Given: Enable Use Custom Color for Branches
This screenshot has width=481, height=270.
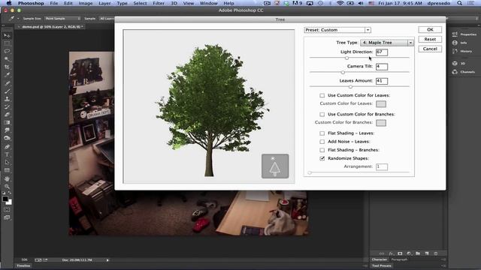Looking at the screenshot, I should click(x=322, y=115).
